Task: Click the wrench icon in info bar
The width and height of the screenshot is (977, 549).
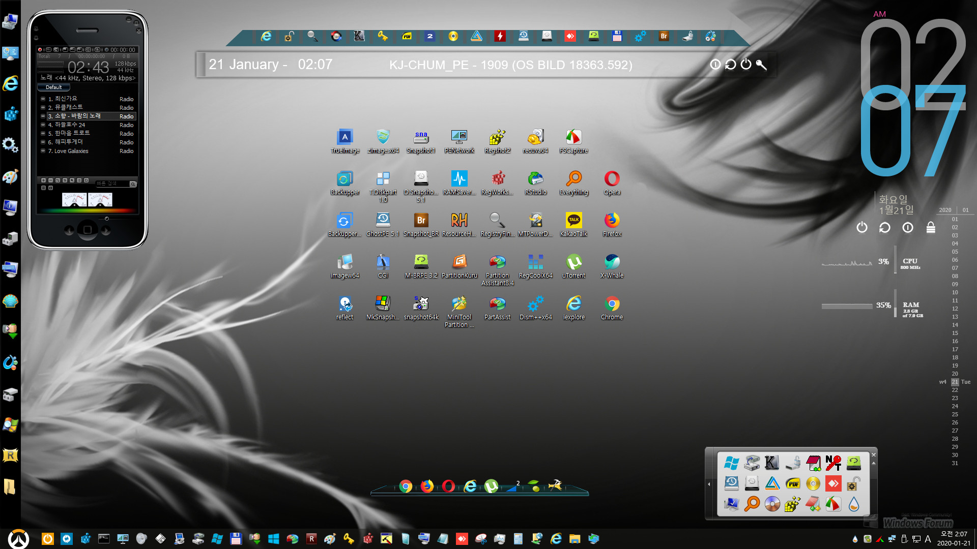Action: tap(761, 65)
